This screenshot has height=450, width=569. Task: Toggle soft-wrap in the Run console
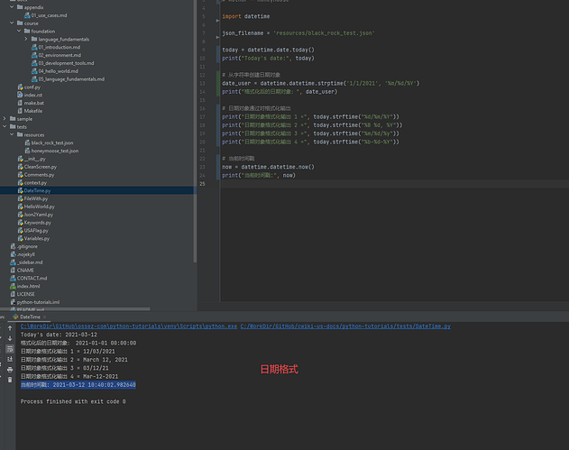click(x=10, y=349)
